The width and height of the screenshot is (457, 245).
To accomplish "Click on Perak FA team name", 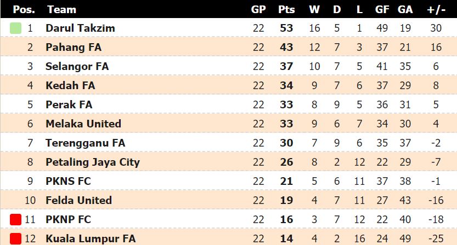I will [x=69, y=104].
